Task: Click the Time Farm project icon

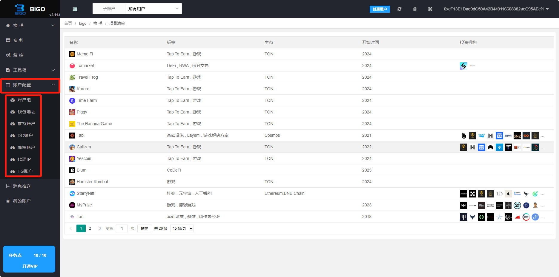Action: [x=72, y=101]
